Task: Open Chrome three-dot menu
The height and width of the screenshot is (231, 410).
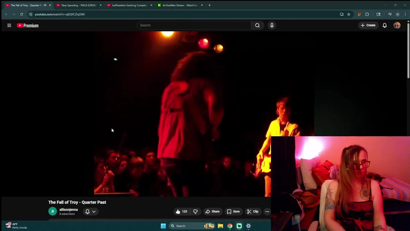Action: [405, 14]
